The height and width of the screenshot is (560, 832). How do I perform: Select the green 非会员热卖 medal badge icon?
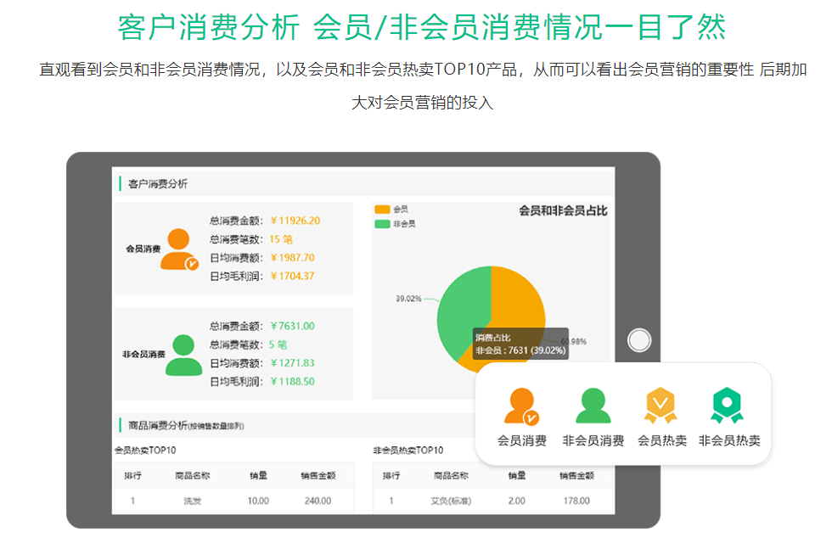coord(728,406)
